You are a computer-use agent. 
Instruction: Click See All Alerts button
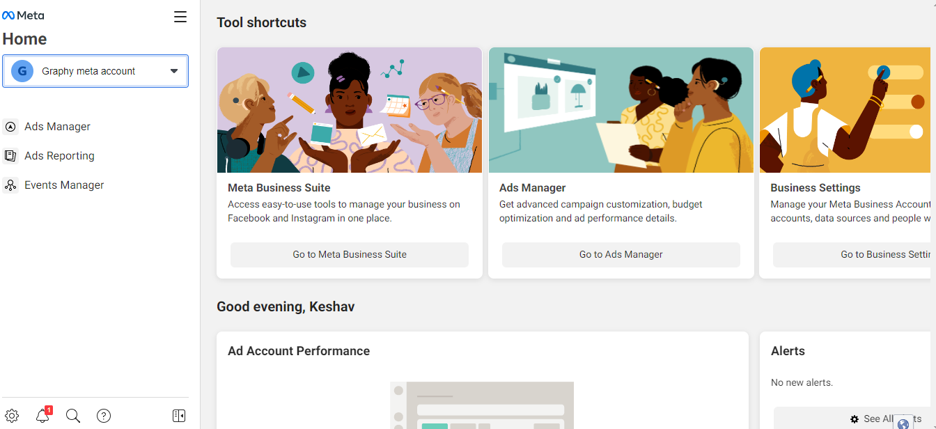point(879,419)
